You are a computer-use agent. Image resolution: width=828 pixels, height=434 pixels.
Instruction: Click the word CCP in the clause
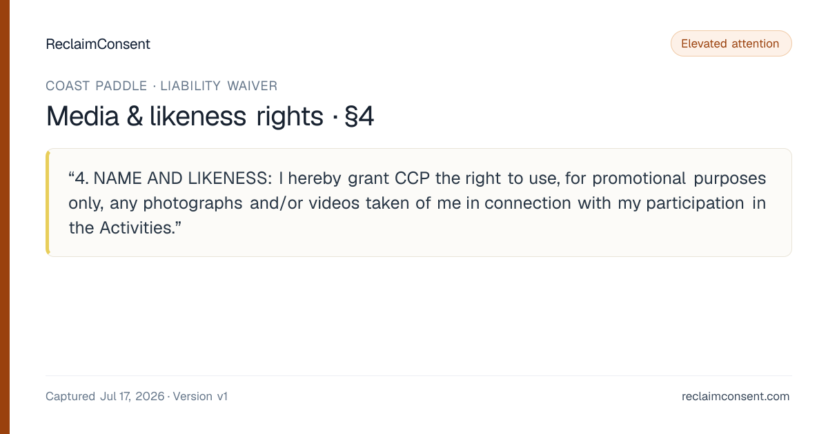(413, 178)
